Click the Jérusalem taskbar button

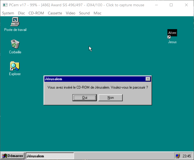point(50,156)
